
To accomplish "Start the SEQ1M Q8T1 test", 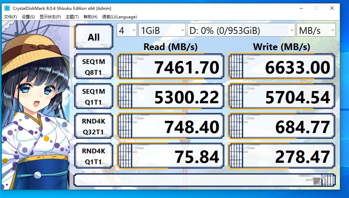I will click(x=94, y=67).
